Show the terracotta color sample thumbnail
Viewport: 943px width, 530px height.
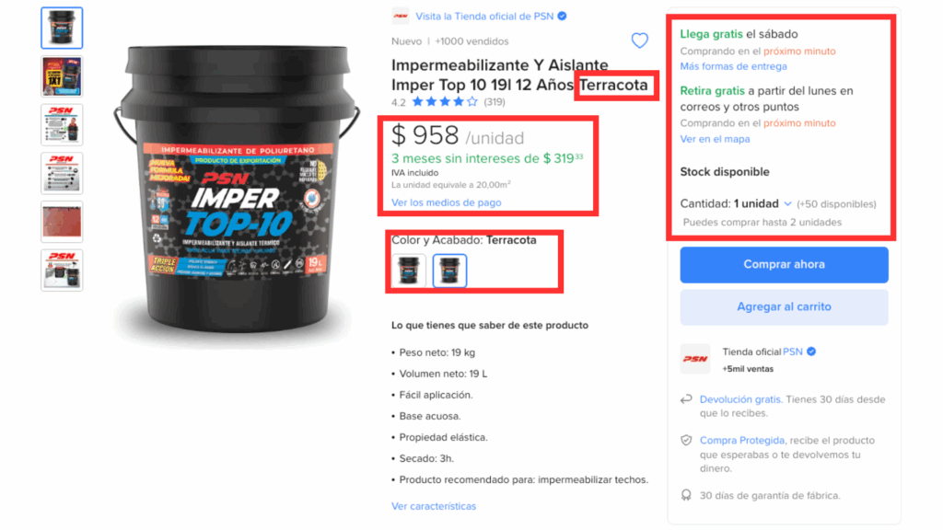(62, 222)
